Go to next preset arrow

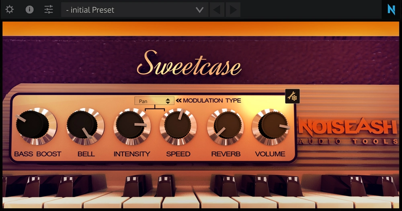pyautogui.click(x=233, y=10)
